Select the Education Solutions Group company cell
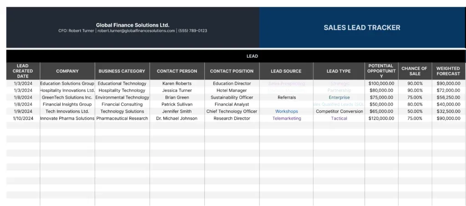Viewport: 466px width, 206px height. [x=67, y=84]
